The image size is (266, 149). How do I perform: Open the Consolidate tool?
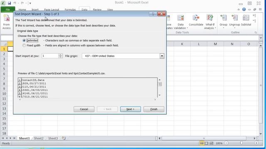196,20
